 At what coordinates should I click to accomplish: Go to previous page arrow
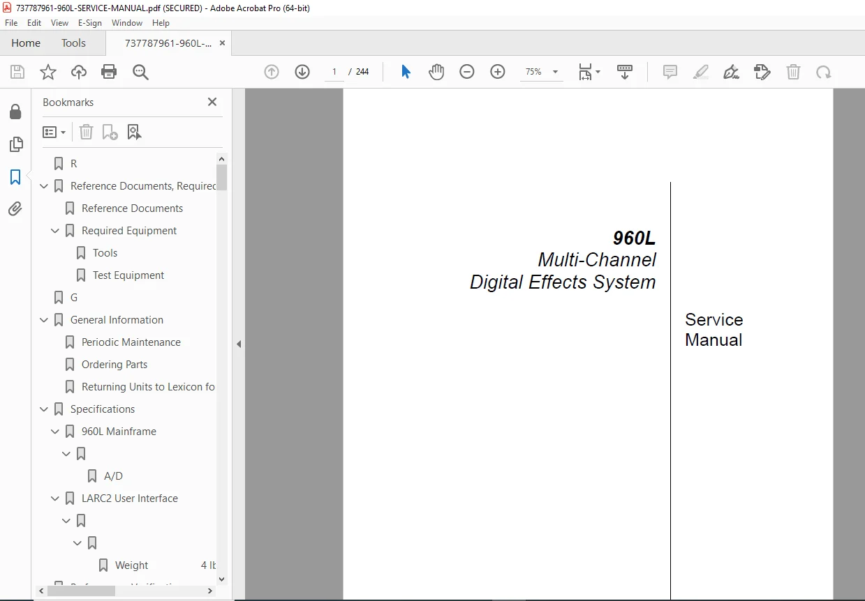coord(272,72)
